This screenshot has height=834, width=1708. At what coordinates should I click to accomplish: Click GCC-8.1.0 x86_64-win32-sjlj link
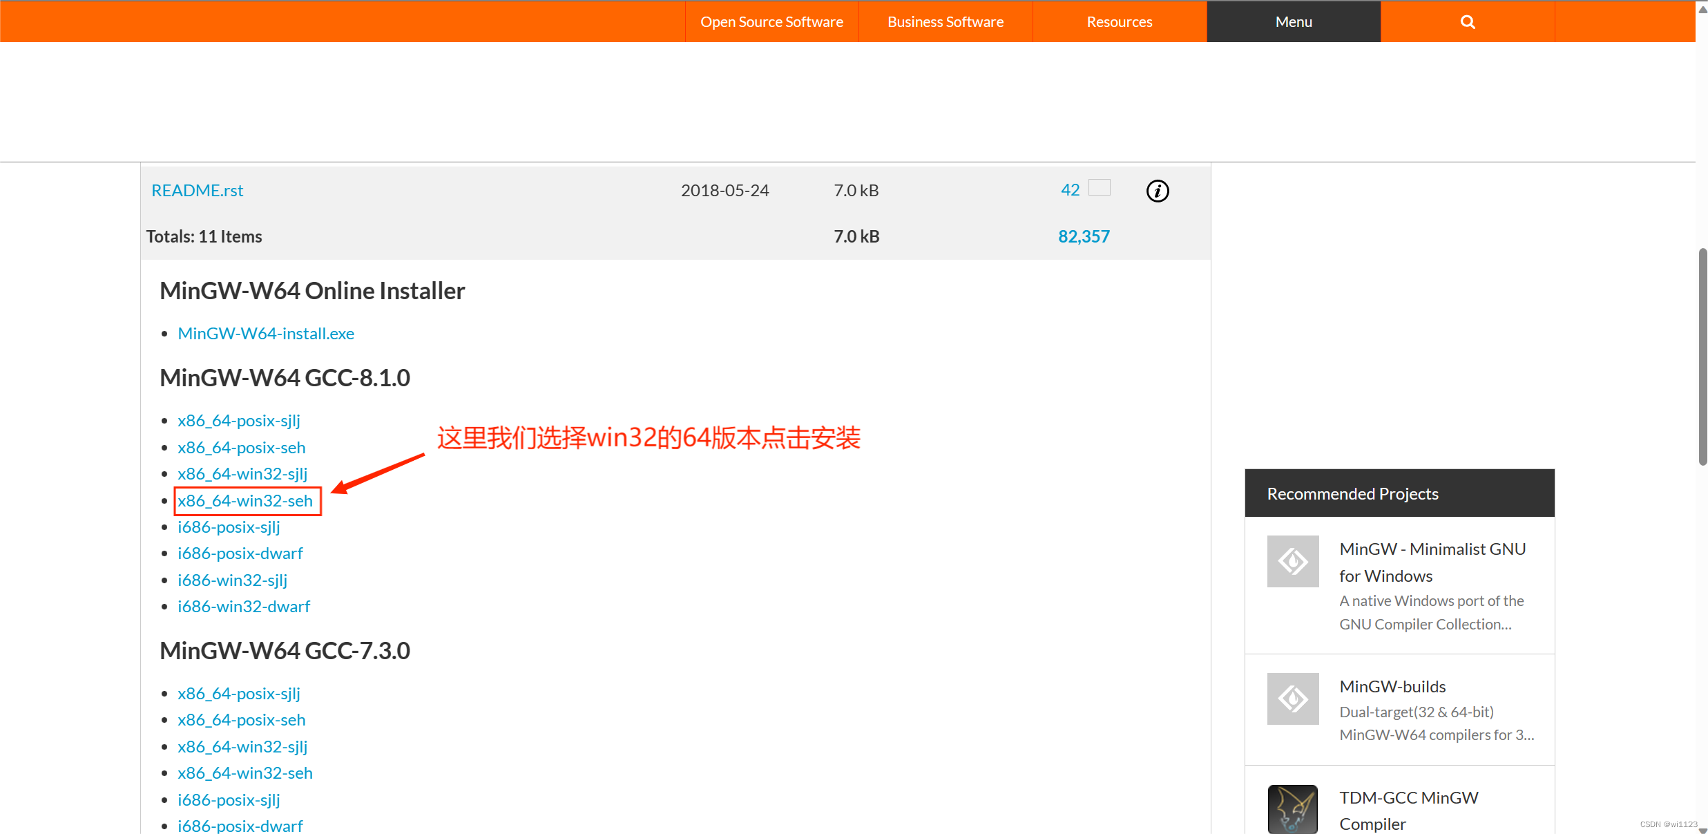tap(242, 474)
